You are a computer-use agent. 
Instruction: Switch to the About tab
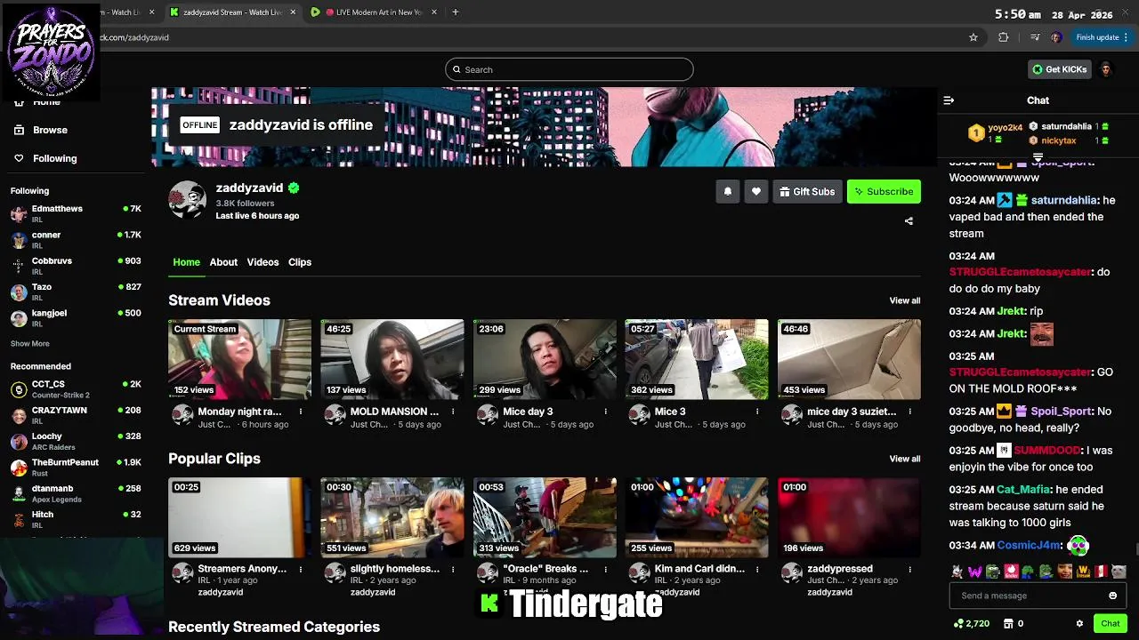tap(223, 262)
